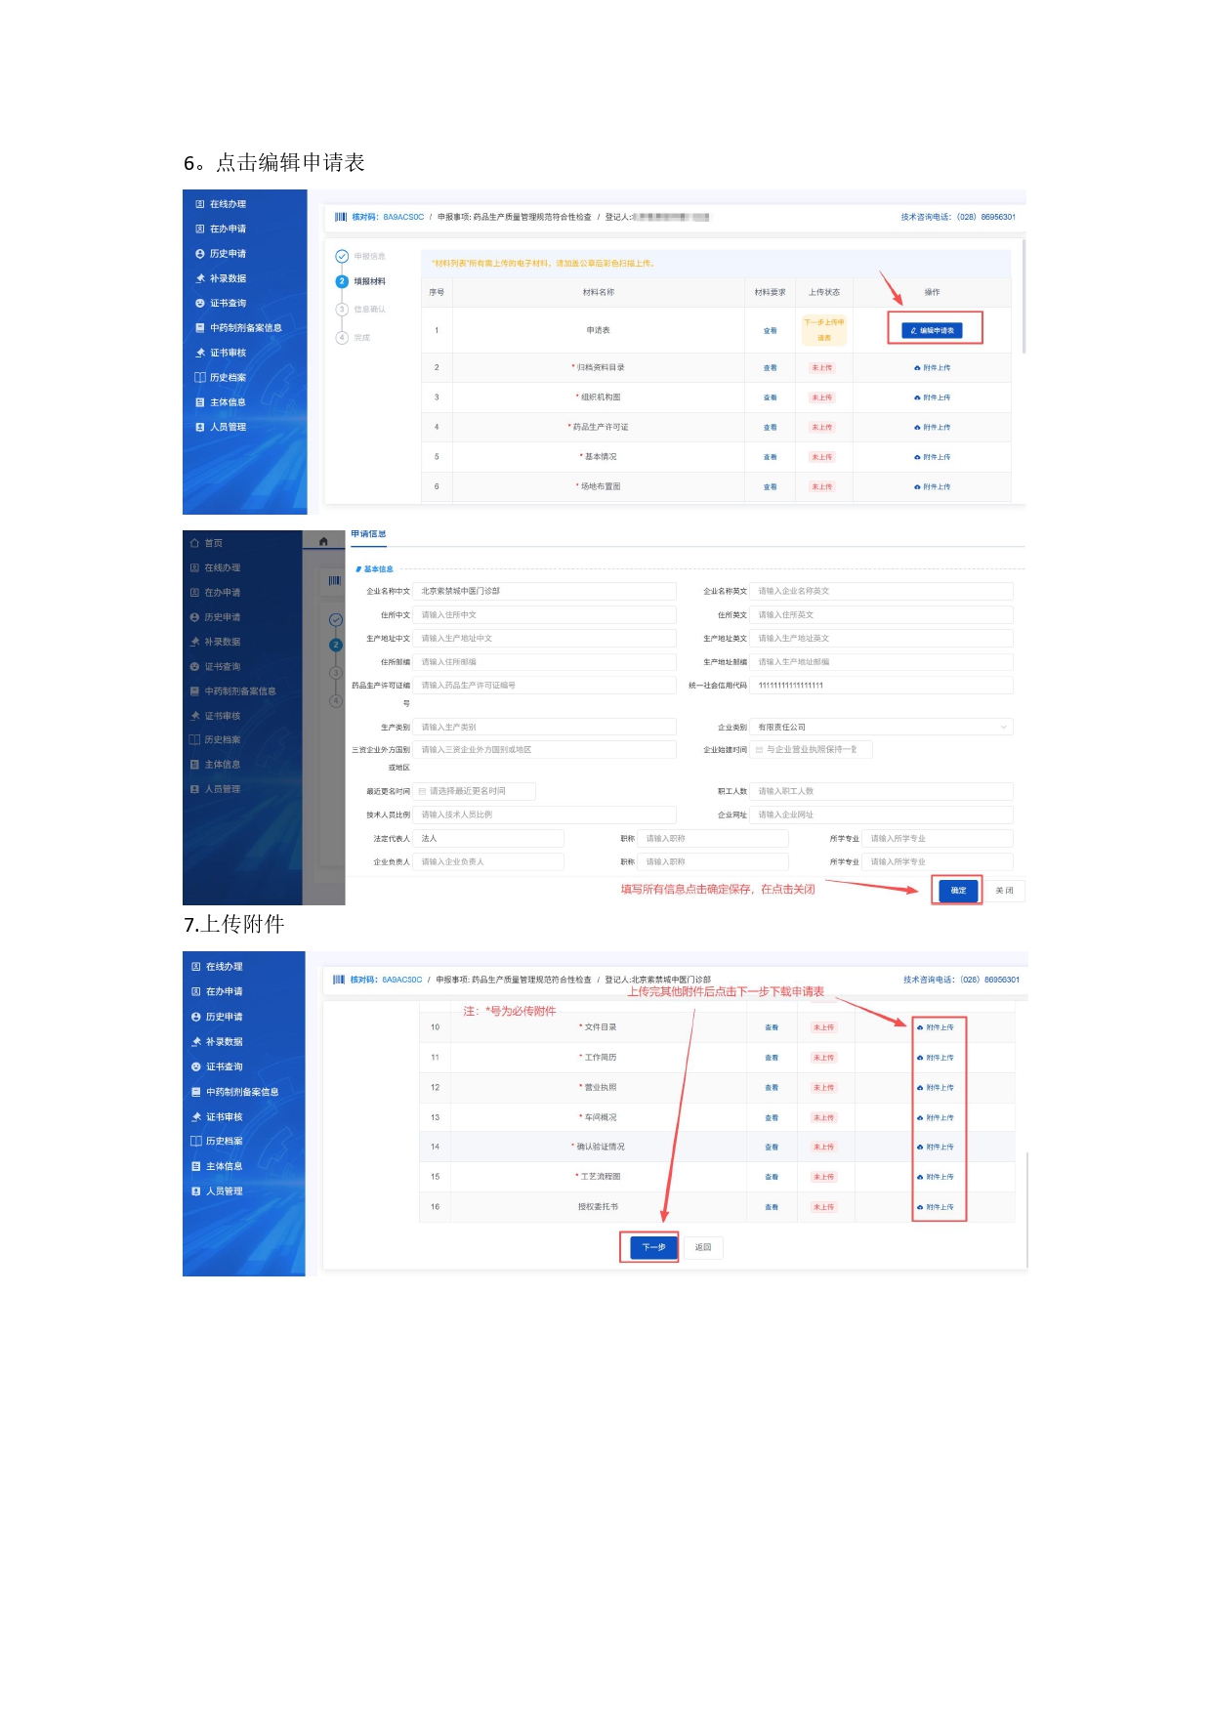Screen dimensions: 1212x1713
Task: Click barcode icon beside 核对码 in step 7 screenshot
Action: pos(339,980)
